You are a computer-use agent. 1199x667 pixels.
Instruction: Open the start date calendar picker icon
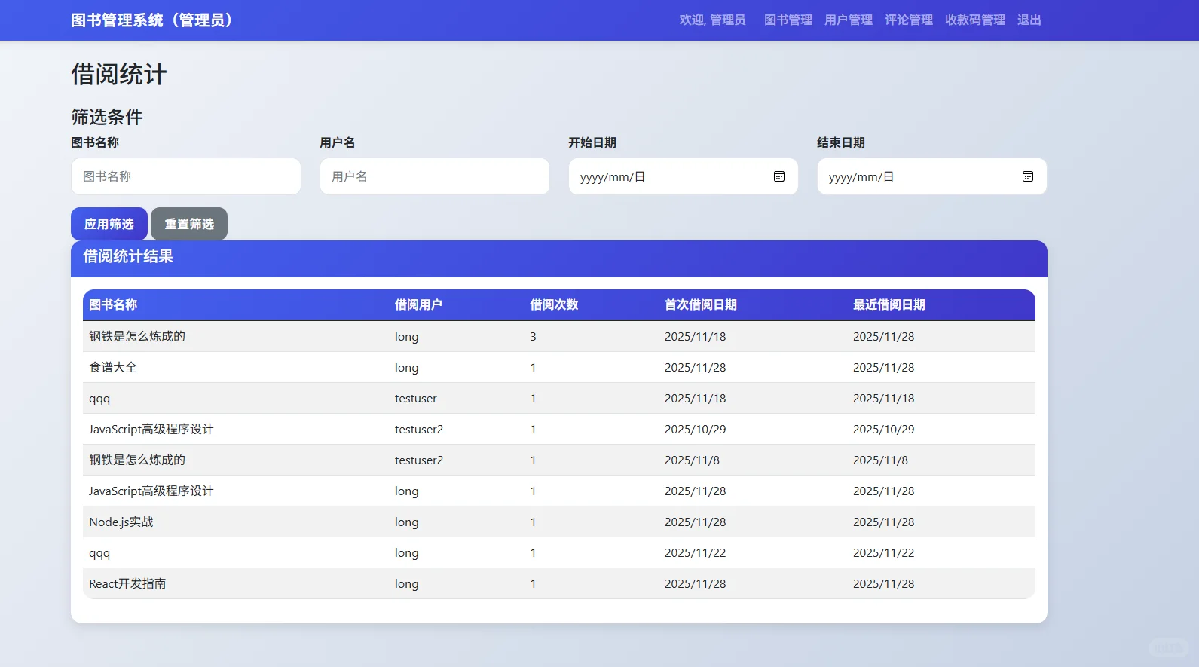tap(779, 176)
